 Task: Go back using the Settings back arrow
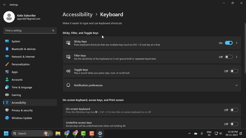[4, 5]
